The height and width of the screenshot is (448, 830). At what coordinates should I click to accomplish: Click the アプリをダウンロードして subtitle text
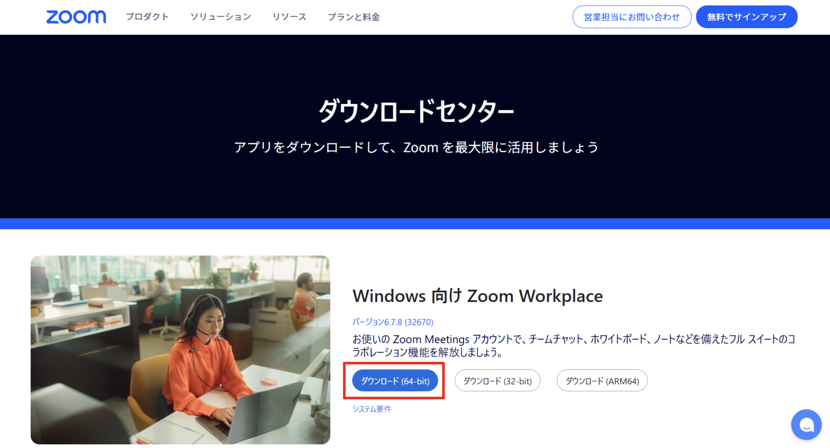(x=416, y=147)
